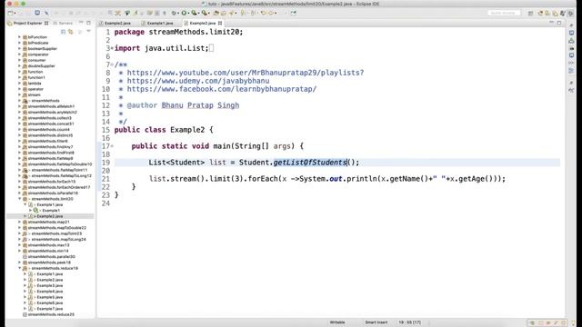Expand the consumer package

pos(19,60)
